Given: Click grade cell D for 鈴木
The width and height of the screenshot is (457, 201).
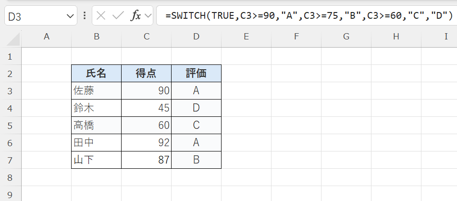Looking at the screenshot, I should pyautogui.click(x=196, y=108).
